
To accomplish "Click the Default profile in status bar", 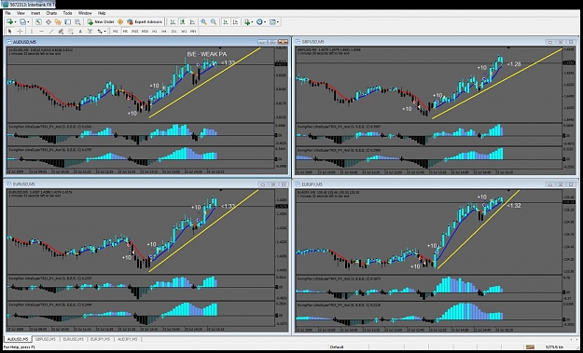I will (x=337, y=347).
